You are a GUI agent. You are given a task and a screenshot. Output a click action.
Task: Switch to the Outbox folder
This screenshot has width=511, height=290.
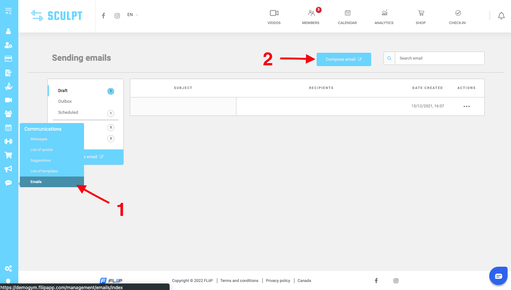pyautogui.click(x=65, y=101)
